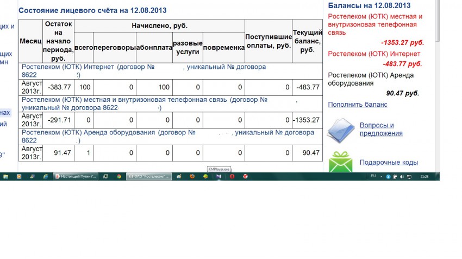The image size is (462, 259).
Task: Open the red Opera taskbar icon
Action: click(232, 177)
